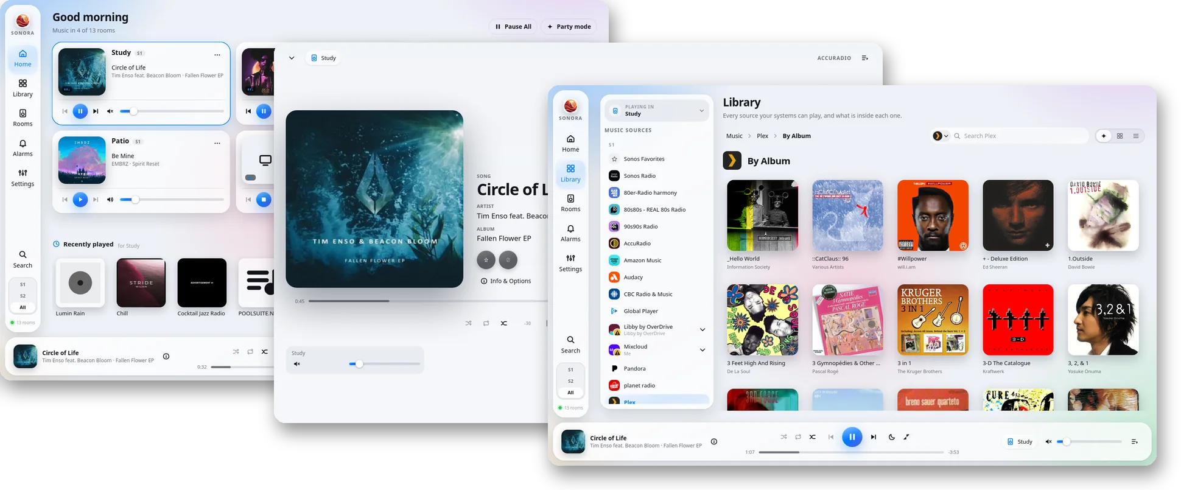Open the Playing In Study room dropdown

657,110
